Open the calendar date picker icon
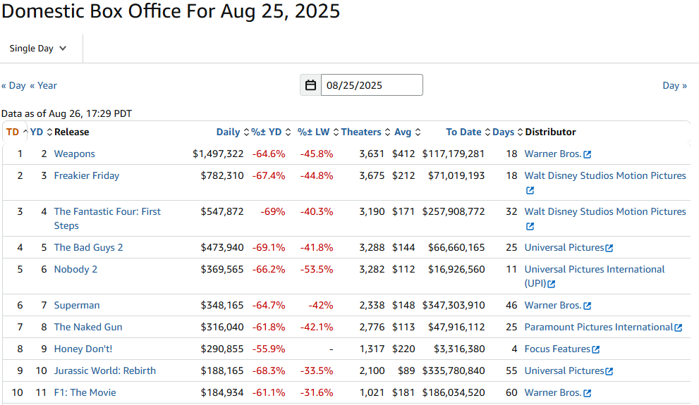Viewport: 699px width, 405px height. click(x=311, y=85)
